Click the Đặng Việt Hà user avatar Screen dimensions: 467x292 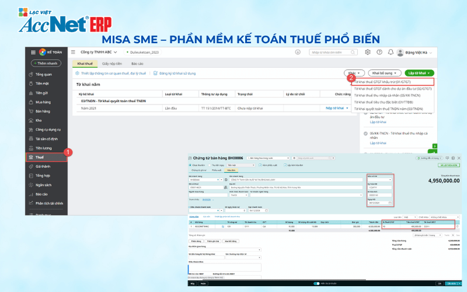pos(400,53)
